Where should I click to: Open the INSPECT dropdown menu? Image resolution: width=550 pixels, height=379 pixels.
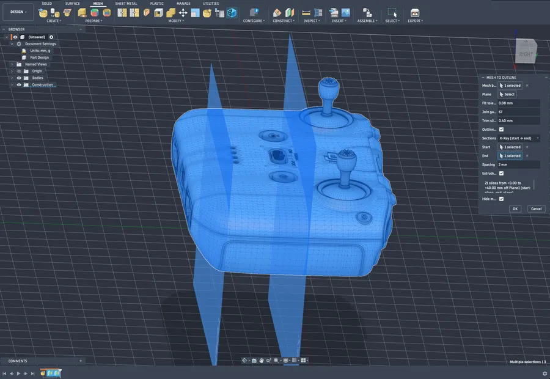coord(312,21)
